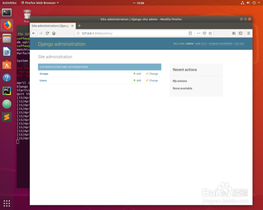Open the Users model link
Viewport: 263px width, 210px height.
click(43, 80)
